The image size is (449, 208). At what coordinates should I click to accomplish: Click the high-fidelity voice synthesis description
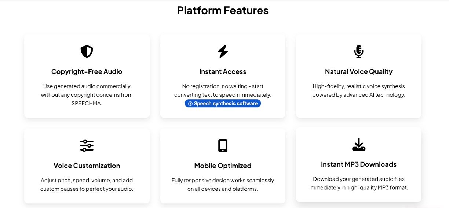[x=358, y=90]
